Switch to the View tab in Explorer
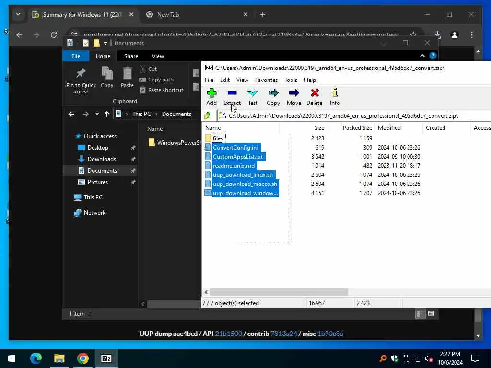Image resolution: width=491 pixels, height=368 pixels. click(158, 56)
